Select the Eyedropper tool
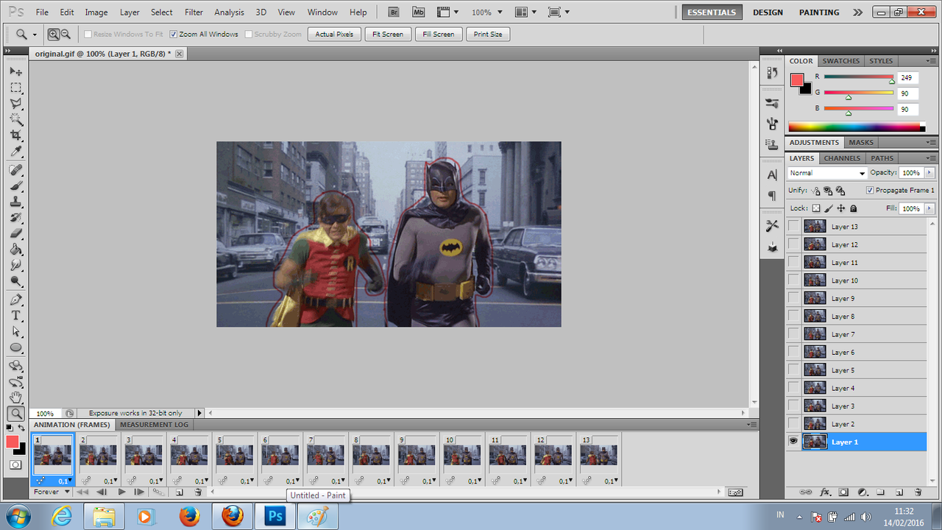The height and width of the screenshot is (530, 942). pos(15,152)
